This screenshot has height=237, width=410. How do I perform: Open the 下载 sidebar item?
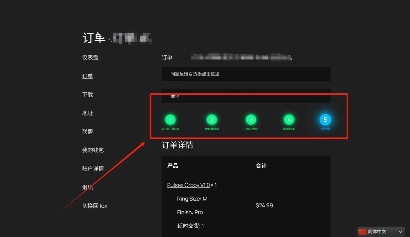click(87, 95)
